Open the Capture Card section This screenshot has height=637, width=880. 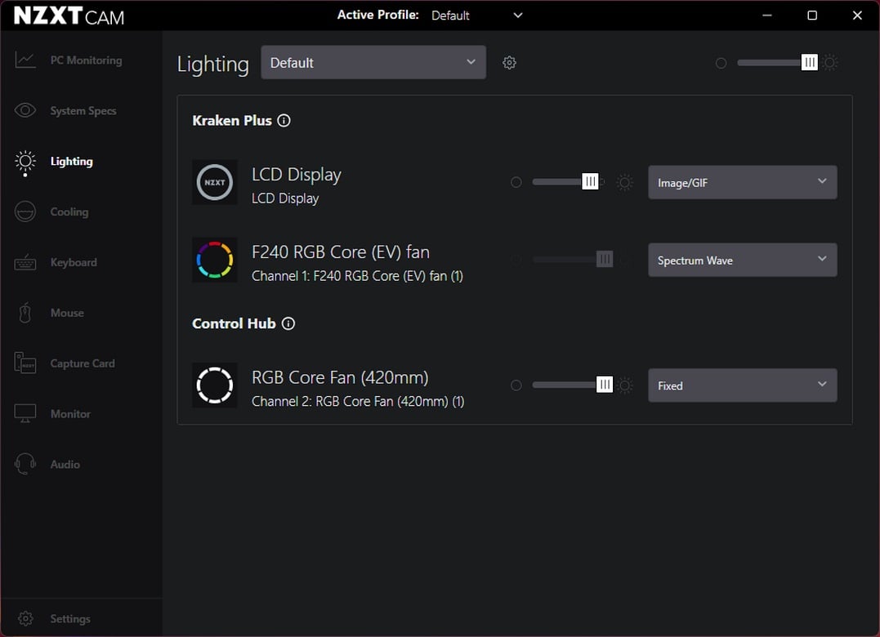pos(82,363)
